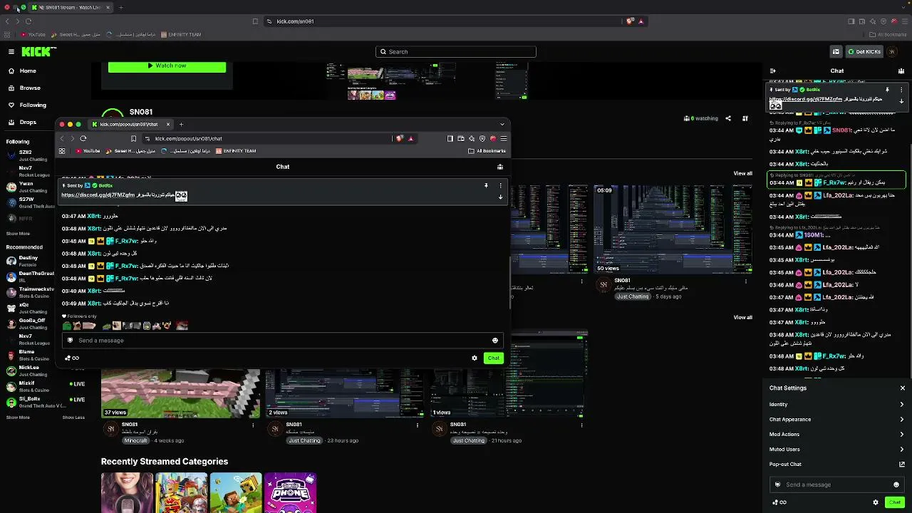Screen dimensions: 912x513
Task: Switch to the SNO81 Stream browser tab
Action: click(70, 7)
